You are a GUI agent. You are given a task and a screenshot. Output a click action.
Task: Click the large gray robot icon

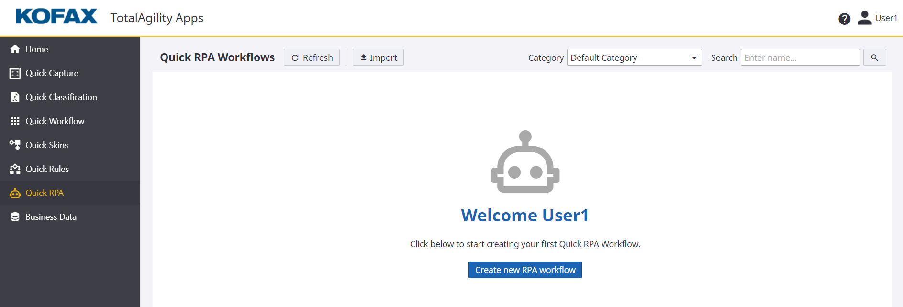click(525, 162)
